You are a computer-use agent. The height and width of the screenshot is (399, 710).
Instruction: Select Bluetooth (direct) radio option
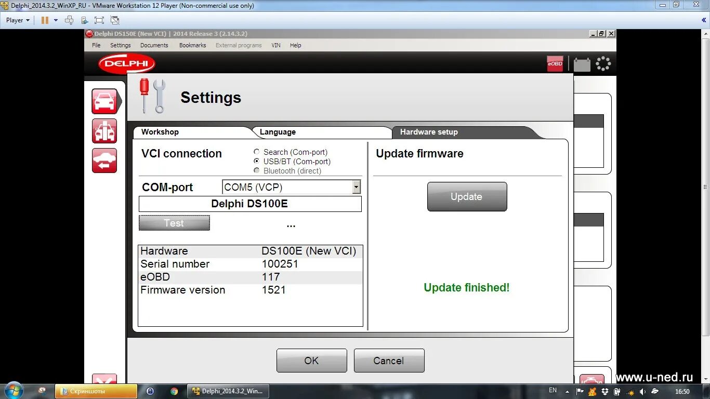click(x=257, y=171)
